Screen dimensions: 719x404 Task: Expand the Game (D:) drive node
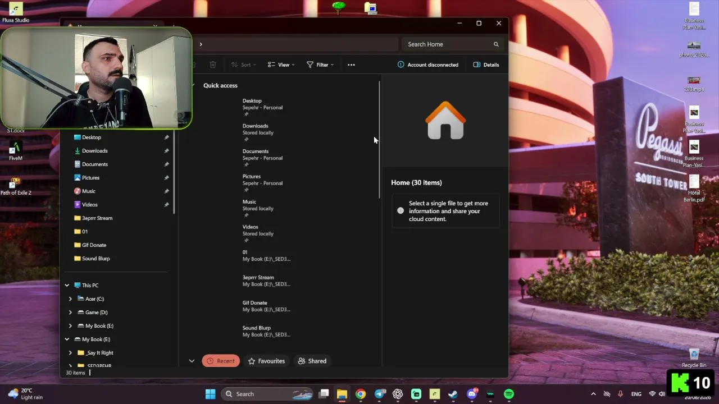point(70,313)
